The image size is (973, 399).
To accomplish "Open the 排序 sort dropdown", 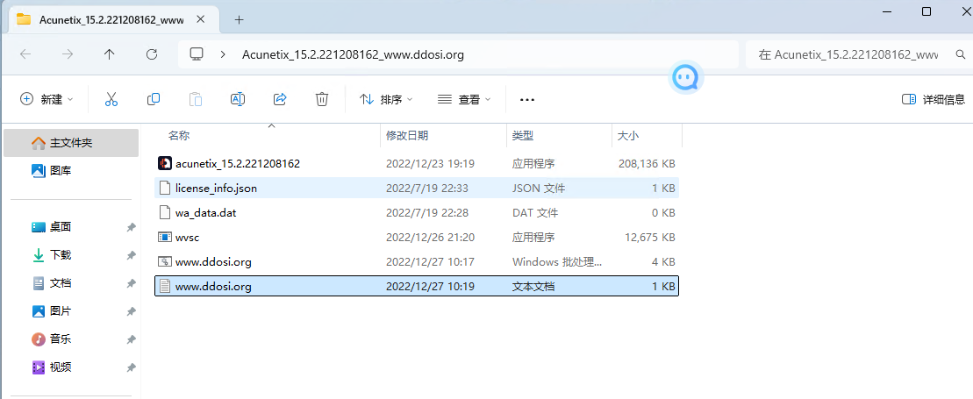I will (x=387, y=99).
